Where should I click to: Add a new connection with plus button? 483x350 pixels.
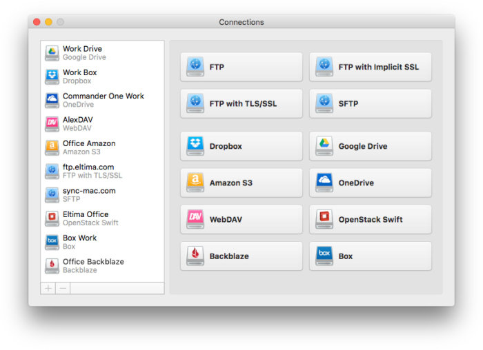tap(48, 288)
